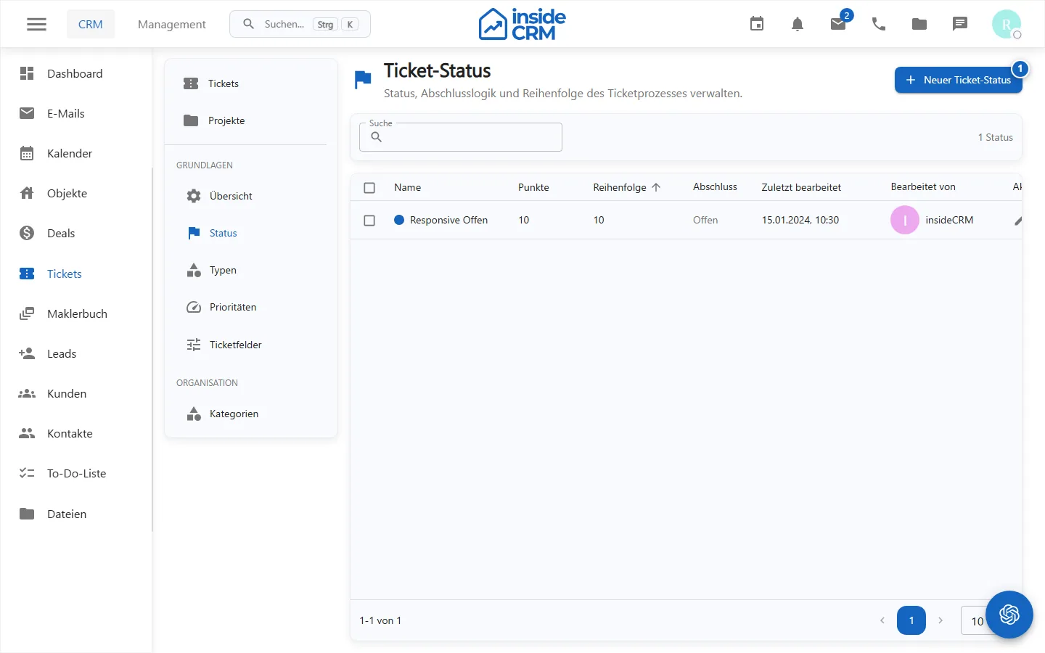The height and width of the screenshot is (653, 1045).
Task: Click the insideCRM editor avatar
Action: pos(905,220)
